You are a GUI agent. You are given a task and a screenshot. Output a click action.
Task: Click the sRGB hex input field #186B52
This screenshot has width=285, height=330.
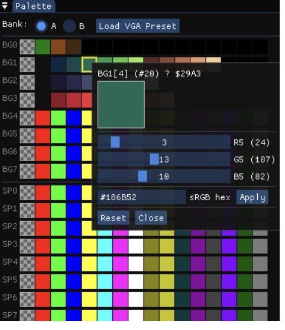tap(142, 197)
